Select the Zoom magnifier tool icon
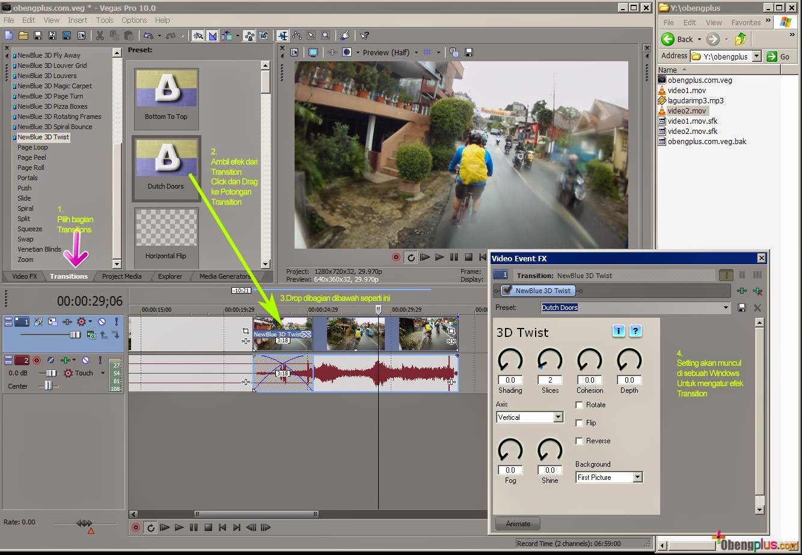The image size is (802, 555). [x=325, y=36]
